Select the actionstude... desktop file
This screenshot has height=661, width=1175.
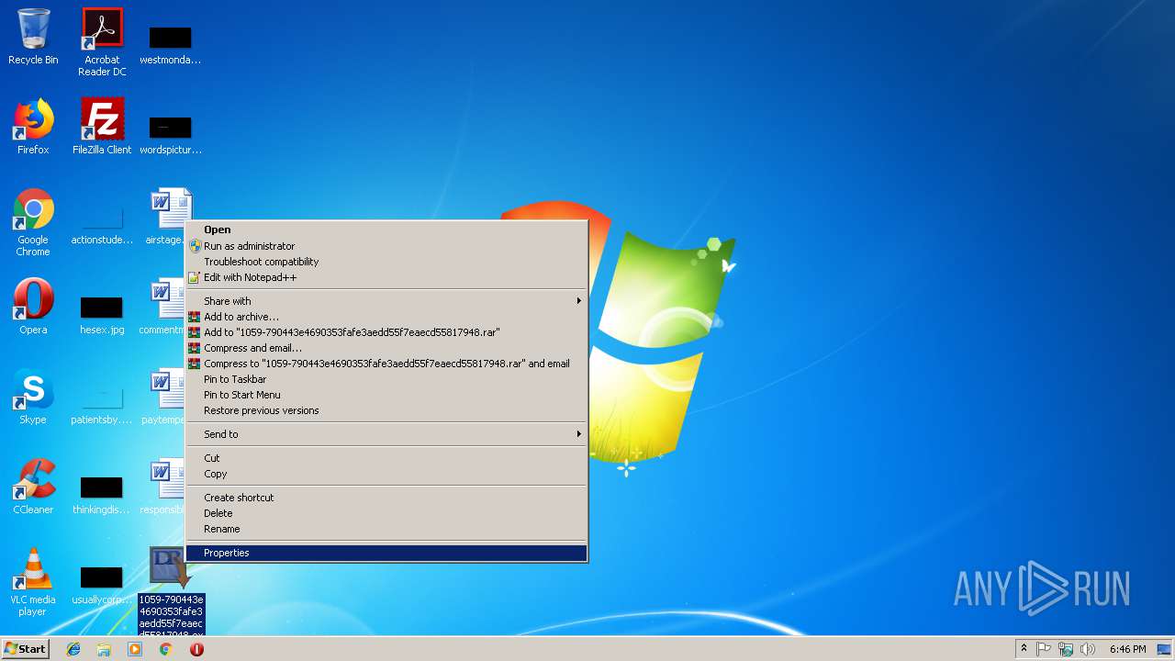tap(102, 224)
